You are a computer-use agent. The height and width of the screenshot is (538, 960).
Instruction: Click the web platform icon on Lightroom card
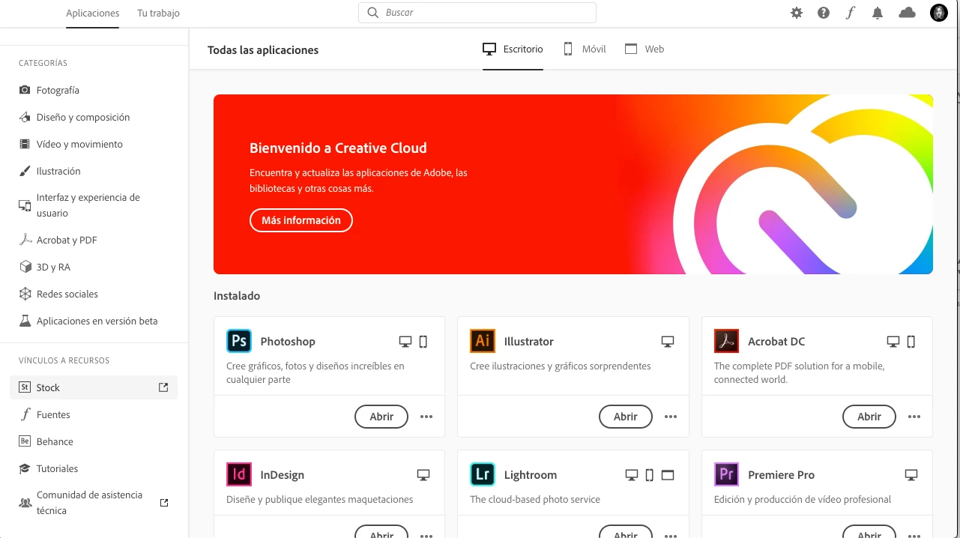(668, 475)
